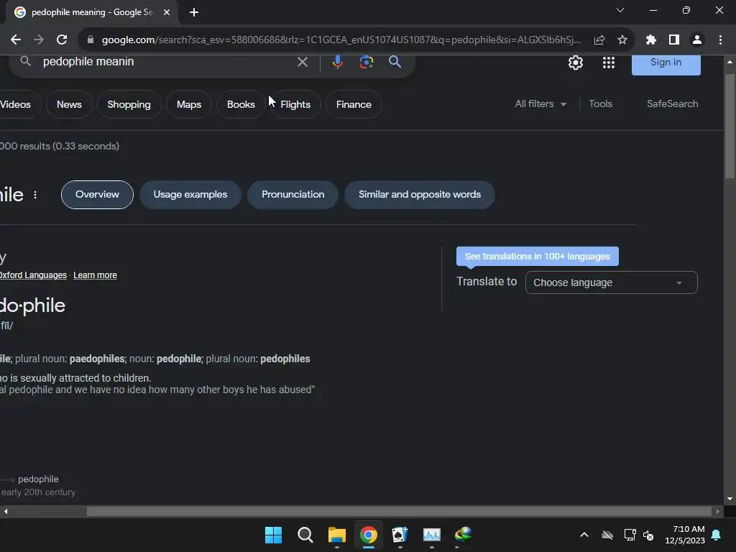Select the Flights filter chip
The width and height of the screenshot is (736, 552).
(295, 104)
